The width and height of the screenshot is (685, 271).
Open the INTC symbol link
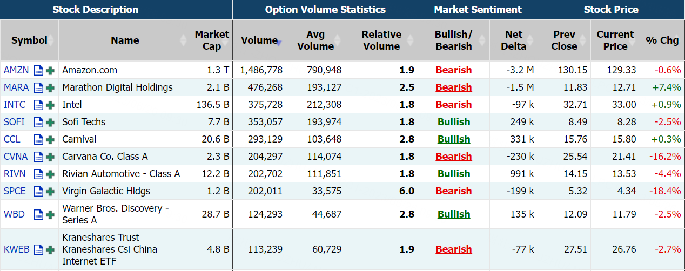click(x=14, y=105)
